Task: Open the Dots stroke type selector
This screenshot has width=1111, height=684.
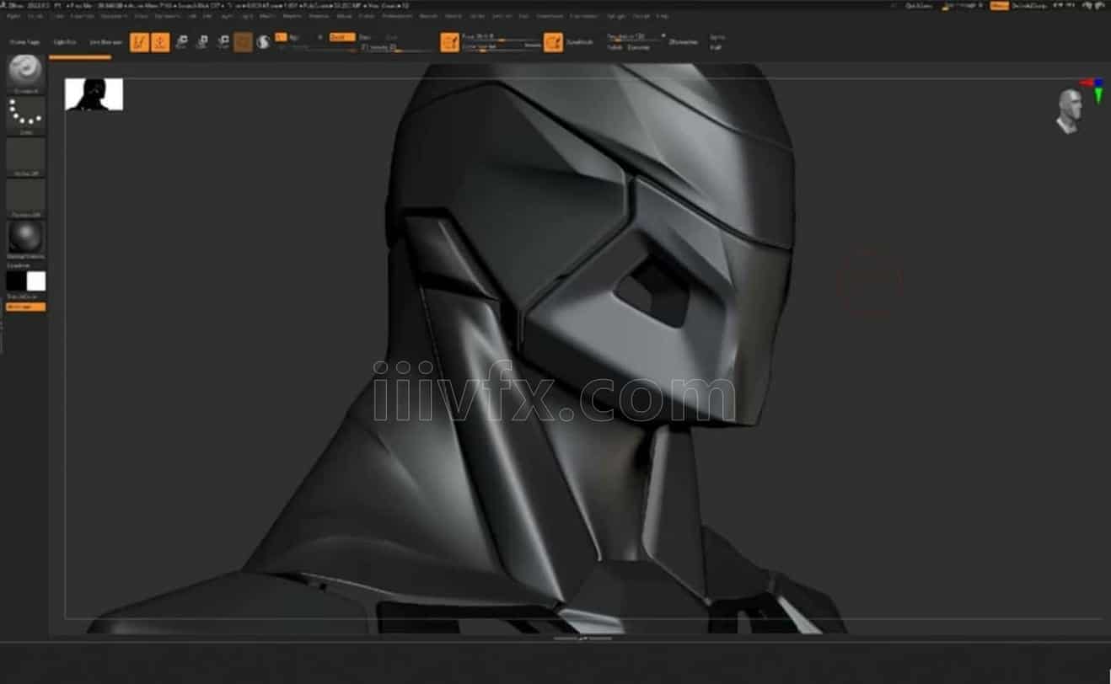Action: (25, 114)
